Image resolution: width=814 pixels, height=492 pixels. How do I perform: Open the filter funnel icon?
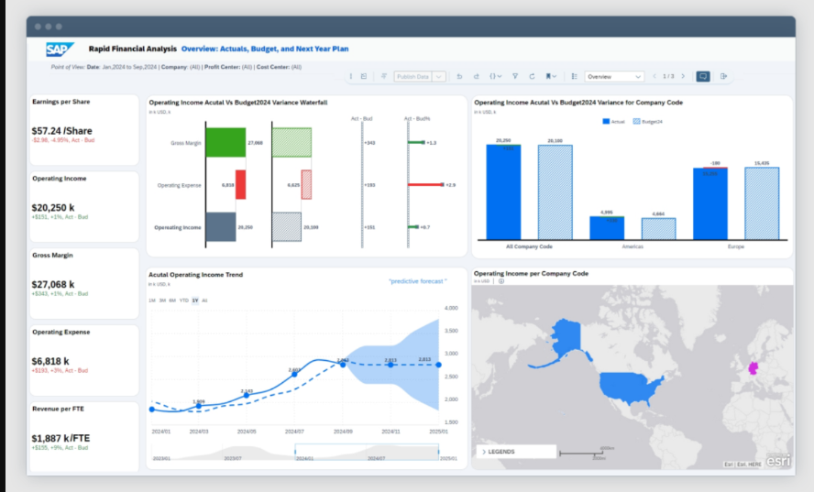[515, 76]
